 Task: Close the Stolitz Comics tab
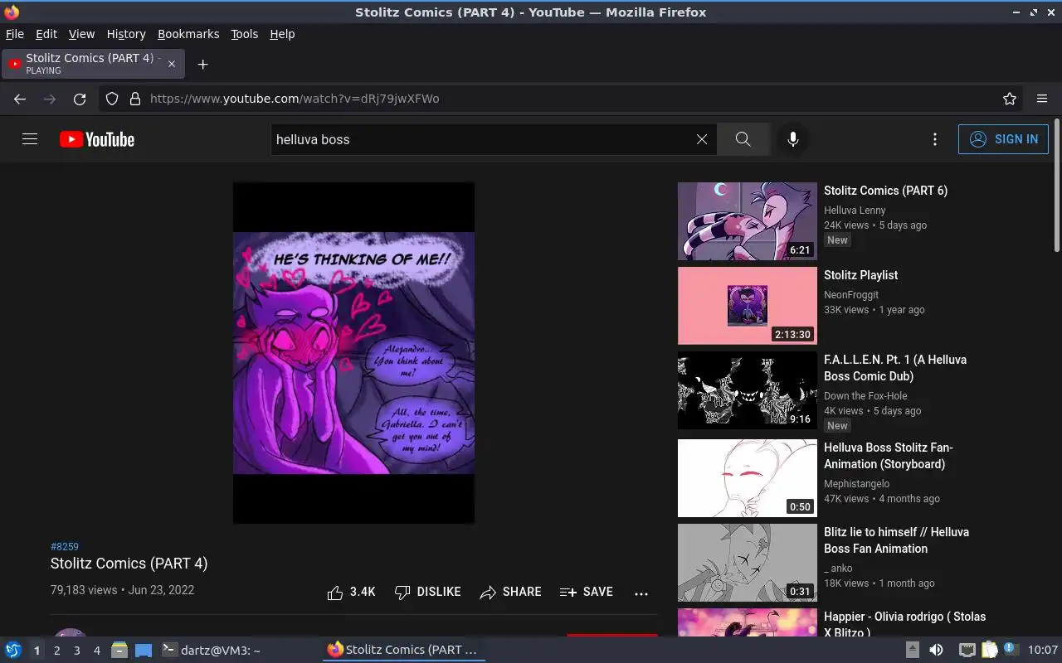[172, 64]
